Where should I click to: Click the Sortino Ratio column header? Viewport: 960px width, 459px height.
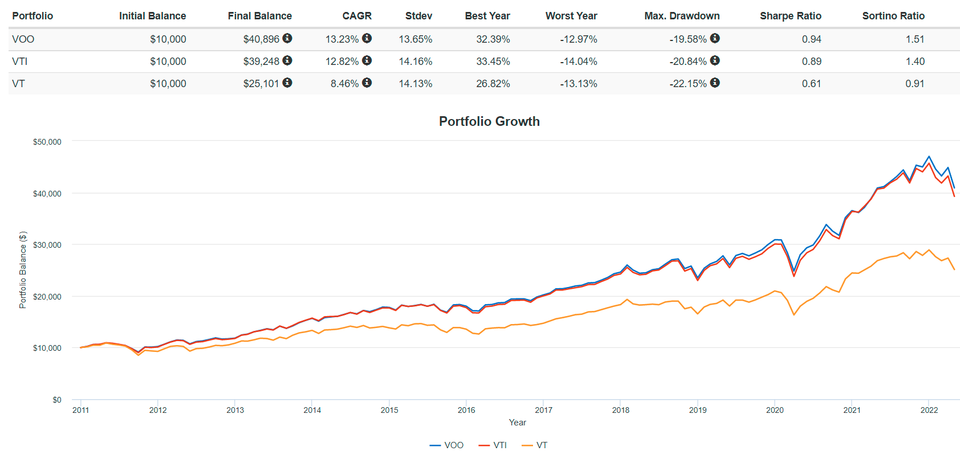pos(893,16)
